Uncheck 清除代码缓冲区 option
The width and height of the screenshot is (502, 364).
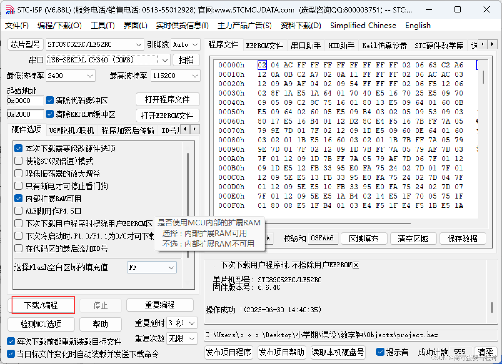tap(50, 100)
